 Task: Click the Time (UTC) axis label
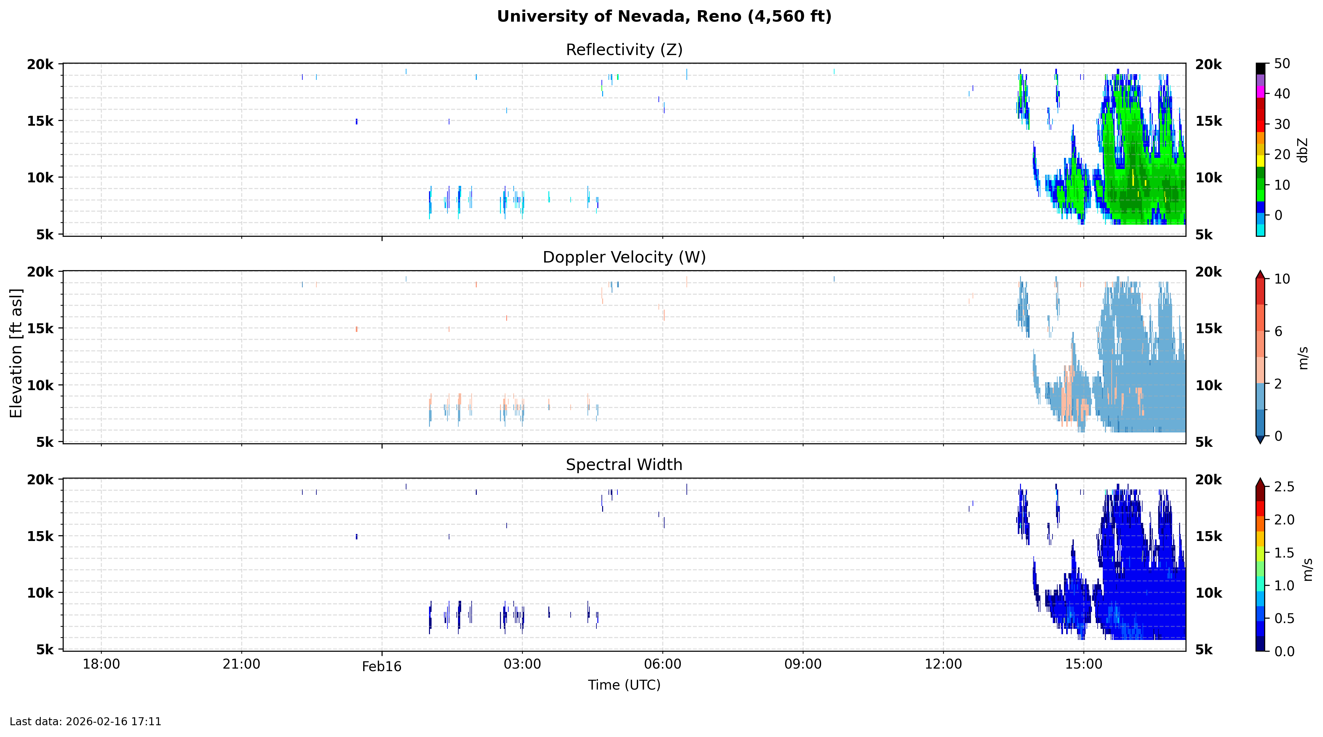point(624,685)
